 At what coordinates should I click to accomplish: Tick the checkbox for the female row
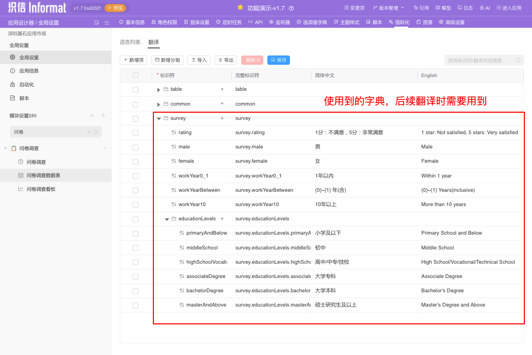(135, 162)
